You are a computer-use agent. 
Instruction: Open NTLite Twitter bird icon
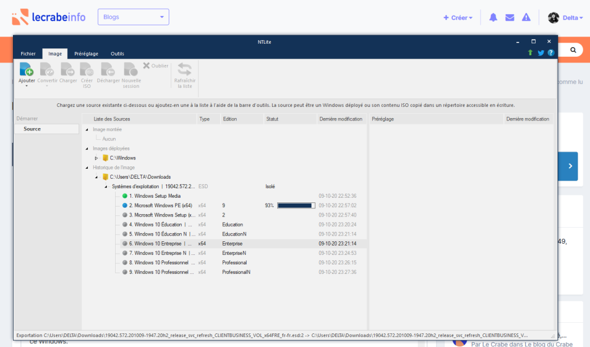pyautogui.click(x=540, y=53)
